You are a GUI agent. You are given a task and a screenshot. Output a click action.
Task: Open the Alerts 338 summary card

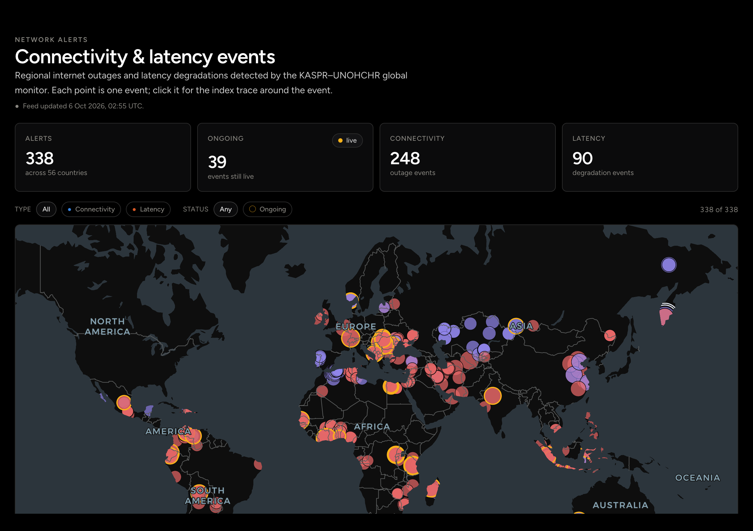click(x=103, y=157)
